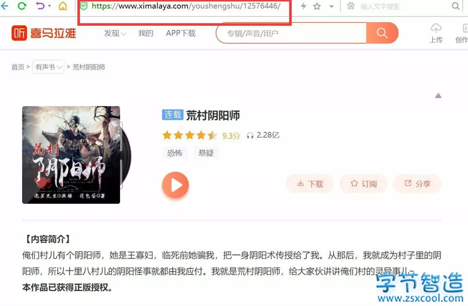Image resolution: width=468 pixels, height=306 pixels.
Task: Click the 荒村阴阳师 breadcrumb text
Action: click(89, 67)
